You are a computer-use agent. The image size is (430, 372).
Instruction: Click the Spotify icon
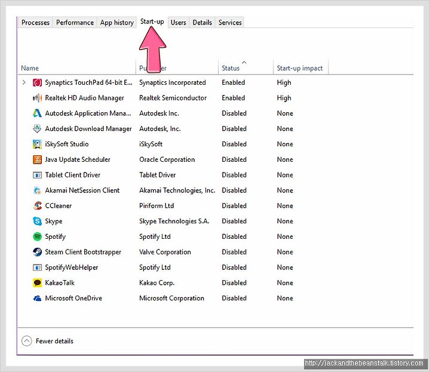click(37, 236)
